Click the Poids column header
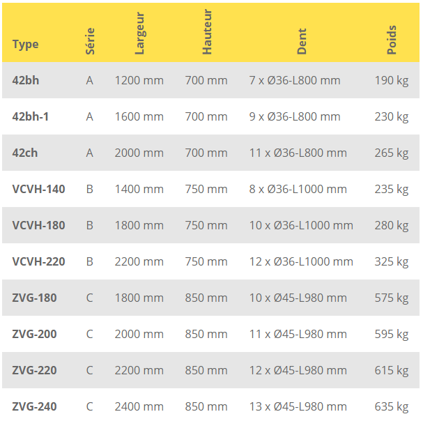423x428 pixels. click(x=392, y=40)
